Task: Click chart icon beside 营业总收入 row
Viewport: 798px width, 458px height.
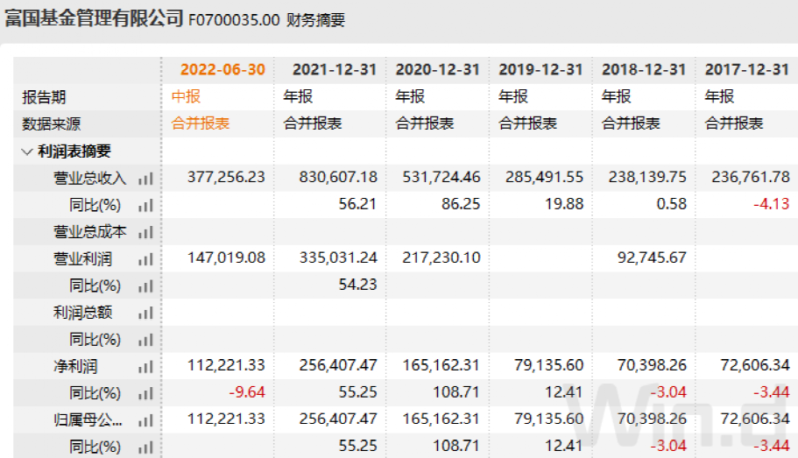Action: (x=145, y=178)
